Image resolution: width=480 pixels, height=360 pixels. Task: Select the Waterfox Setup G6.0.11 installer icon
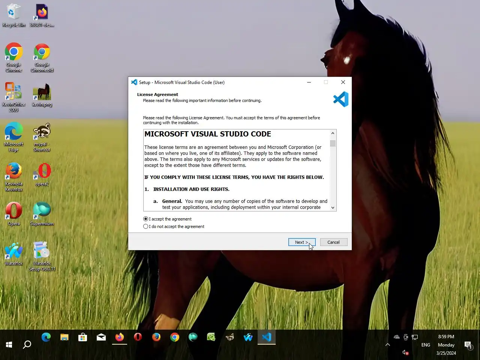[42, 256]
